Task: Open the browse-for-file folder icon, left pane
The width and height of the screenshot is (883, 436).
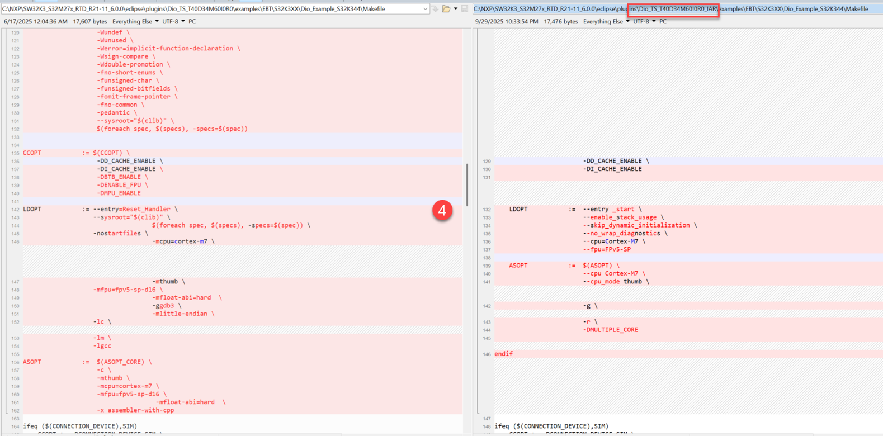Action: tap(446, 9)
